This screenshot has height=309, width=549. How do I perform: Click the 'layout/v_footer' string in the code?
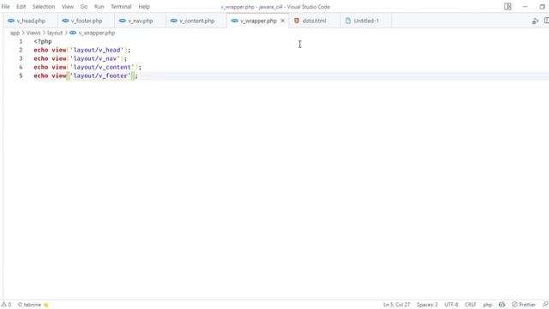click(100, 76)
